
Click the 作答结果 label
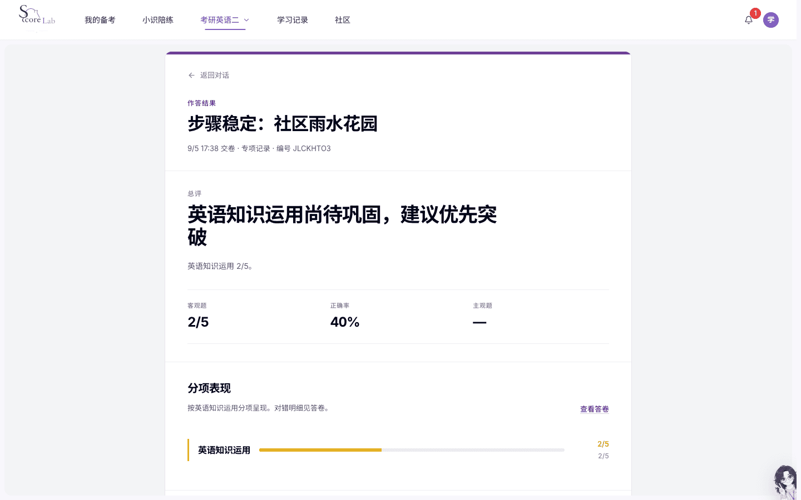click(x=201, y=103)
